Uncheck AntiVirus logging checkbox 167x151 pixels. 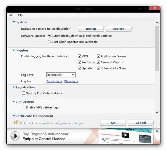click(x=80, y=62)
